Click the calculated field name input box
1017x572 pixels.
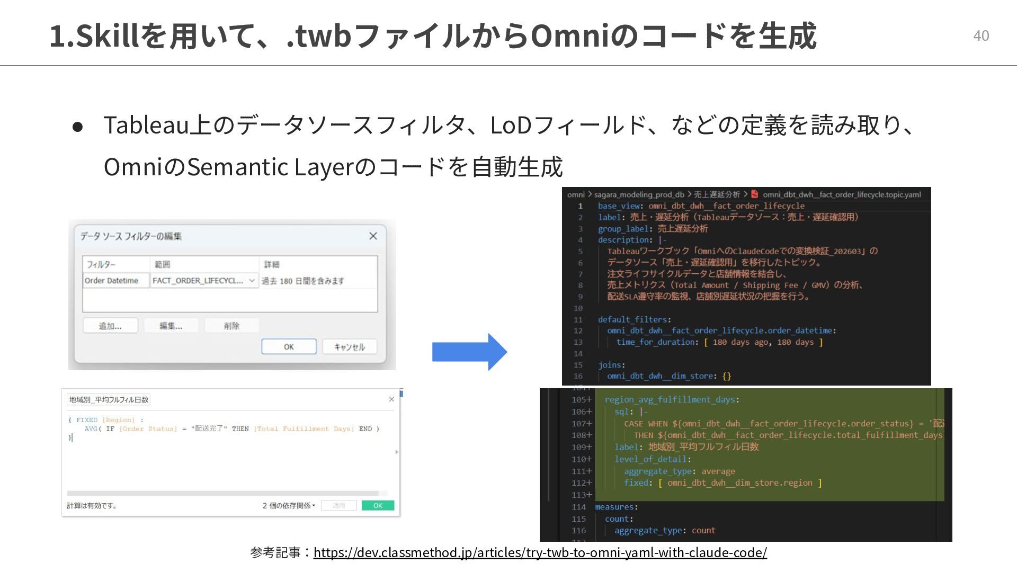click(109, 400)
